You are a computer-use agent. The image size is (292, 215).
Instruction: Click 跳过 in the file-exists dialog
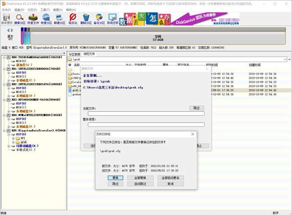pyautogui.click(x=115, y=184)
